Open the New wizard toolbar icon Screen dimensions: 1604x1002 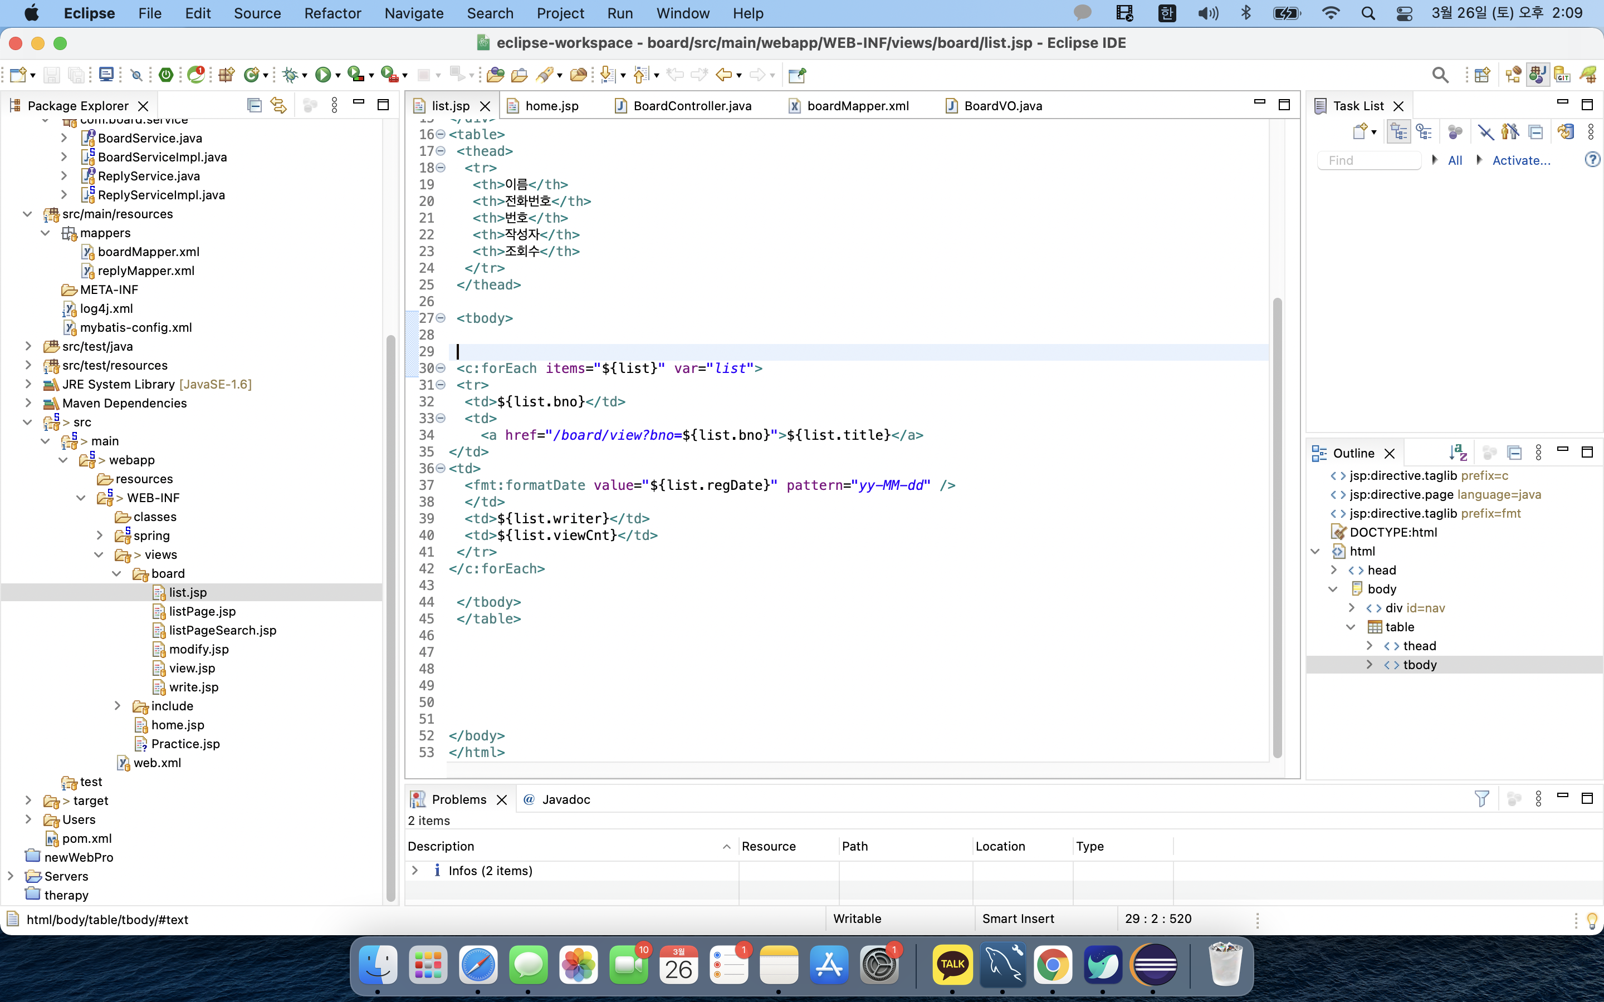coord(18,75)
